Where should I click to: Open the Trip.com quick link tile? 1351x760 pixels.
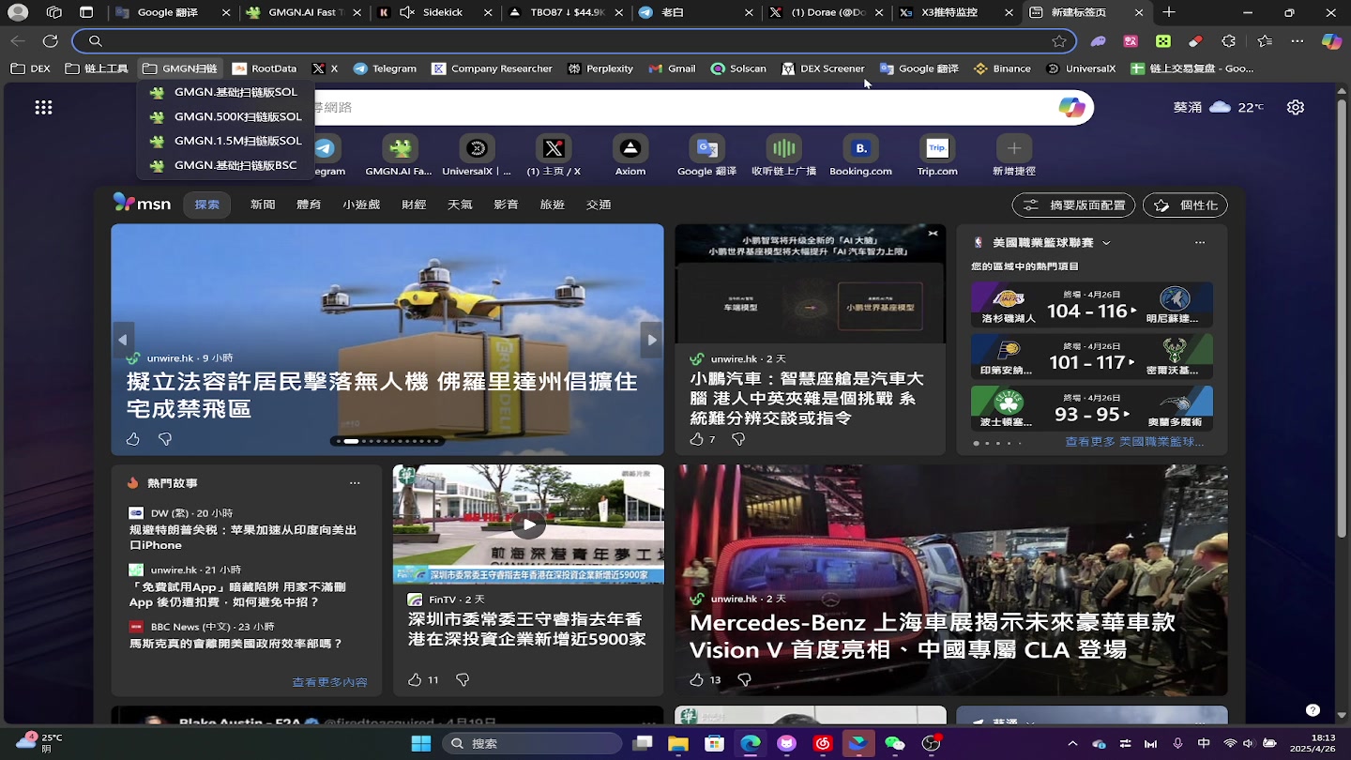pos(937,155)
